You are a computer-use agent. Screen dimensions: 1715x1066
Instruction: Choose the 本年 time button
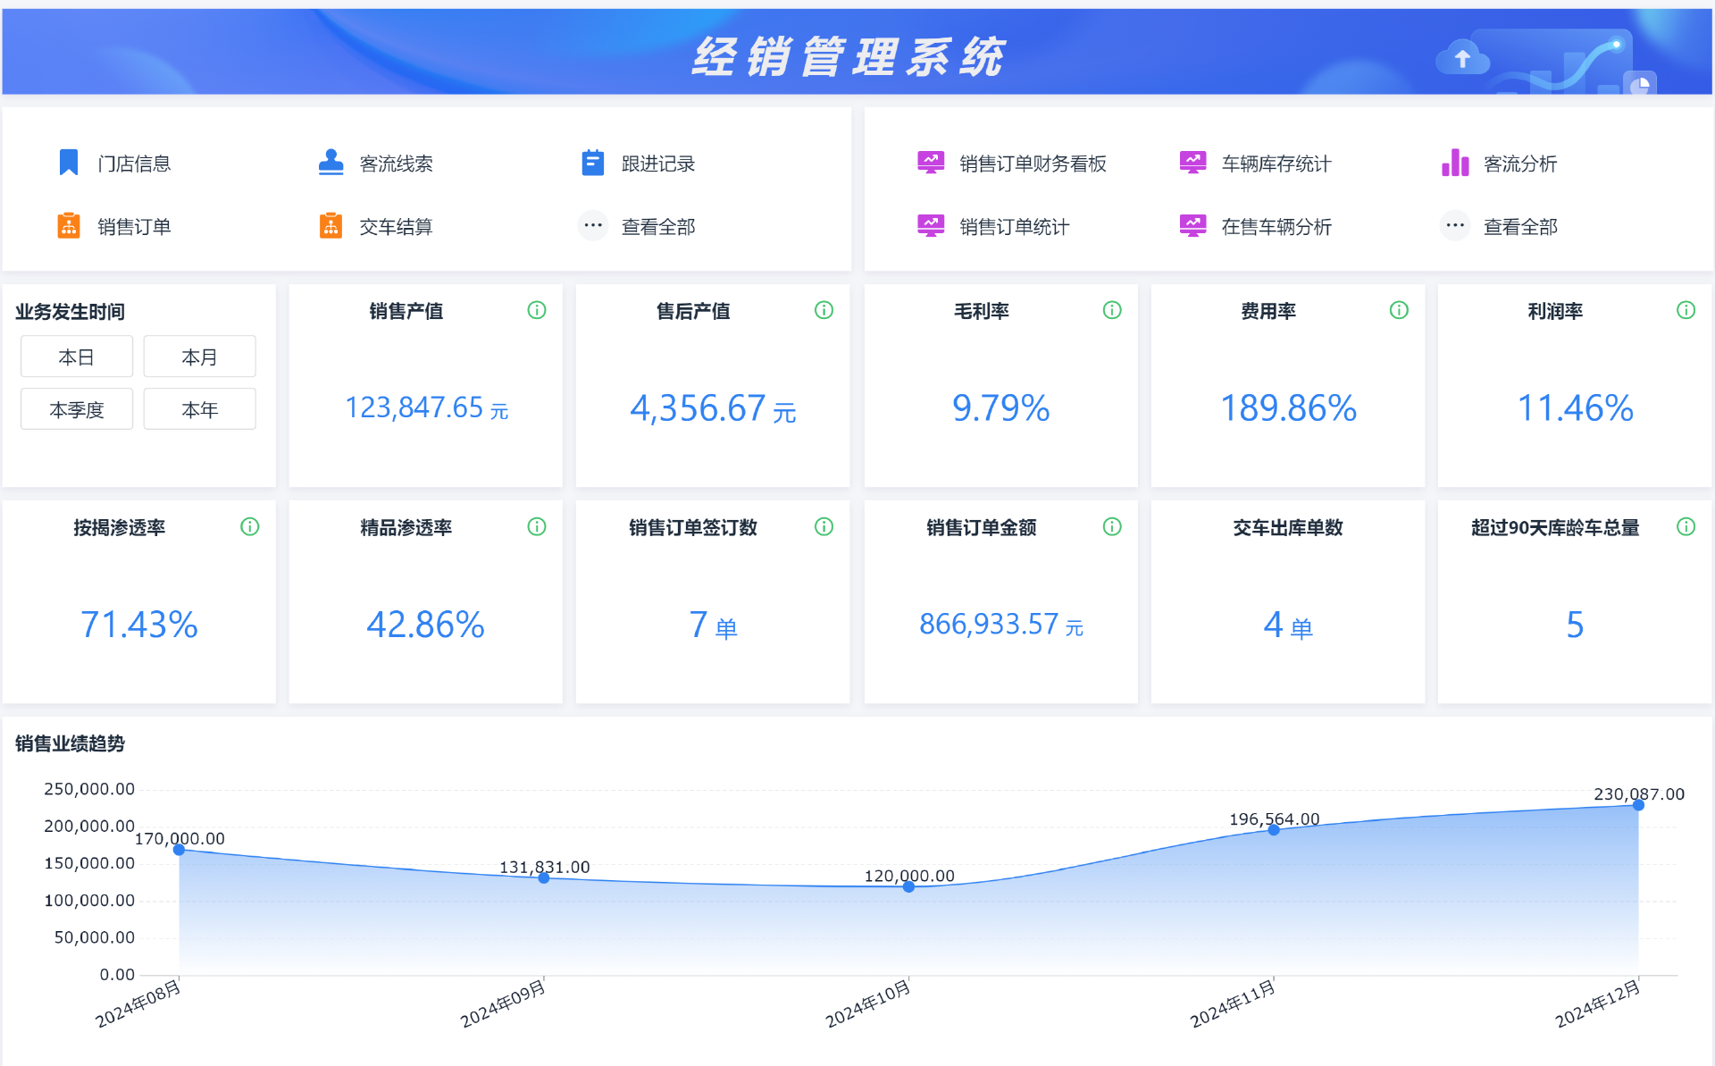[x=199, y=409]
